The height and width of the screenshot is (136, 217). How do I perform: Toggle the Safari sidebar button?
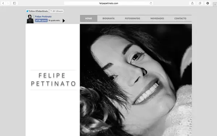[x=14, y=3]
